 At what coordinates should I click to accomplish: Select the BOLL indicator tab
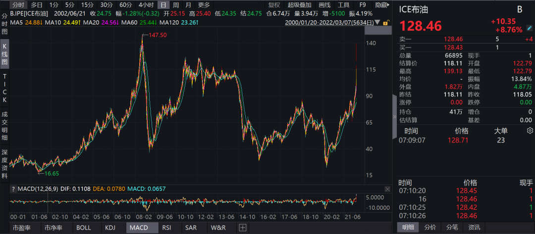pos(83,228)
